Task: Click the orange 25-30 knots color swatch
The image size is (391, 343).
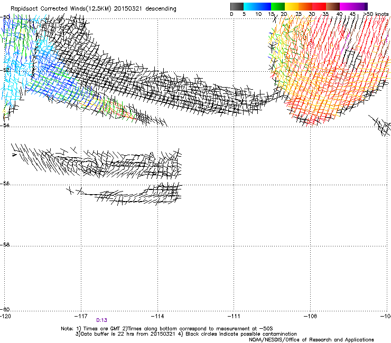Action: coord(305,6)
